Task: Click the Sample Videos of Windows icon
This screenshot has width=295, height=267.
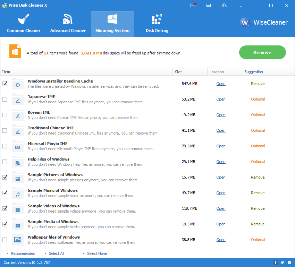Action: click(x=18, y=208)
